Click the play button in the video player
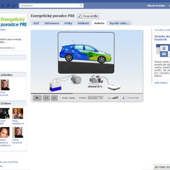This screenshot has height=170, width=170. pos(37,98)
